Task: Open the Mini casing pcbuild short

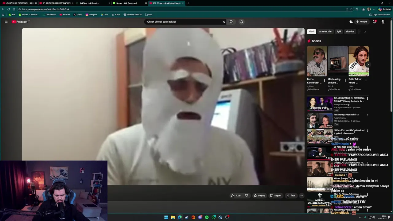Action: point(338,61)
